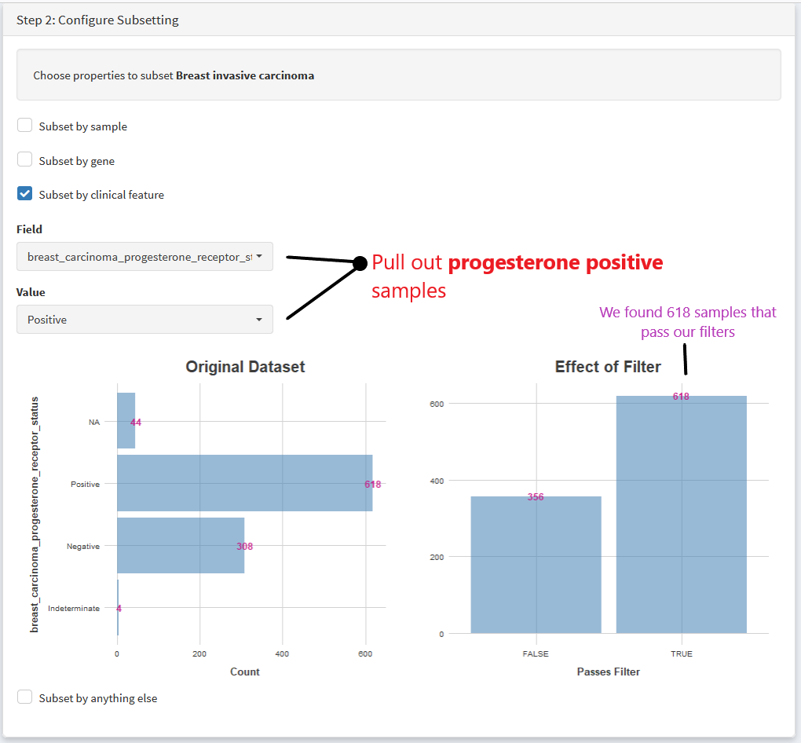Click the Field label
Image resolution: width=801 pixels, height=743 pixels.
click(x=29, y=229)
